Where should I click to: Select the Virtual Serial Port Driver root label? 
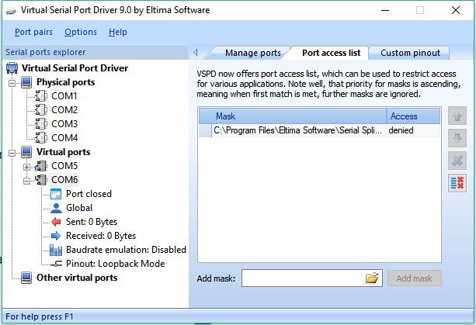tap(75, 68)
